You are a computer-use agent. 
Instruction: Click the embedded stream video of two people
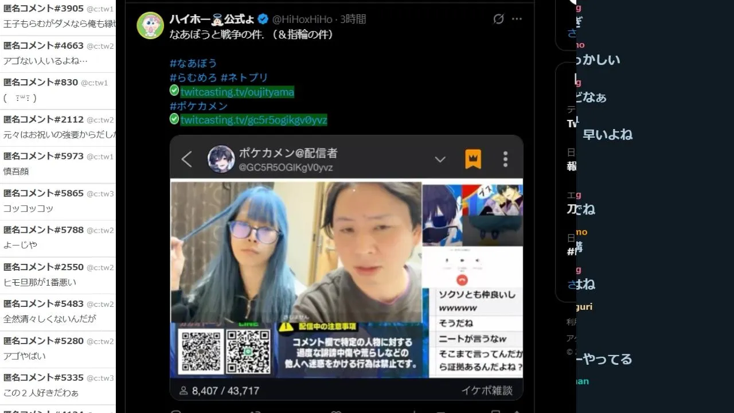click(296, 252)
